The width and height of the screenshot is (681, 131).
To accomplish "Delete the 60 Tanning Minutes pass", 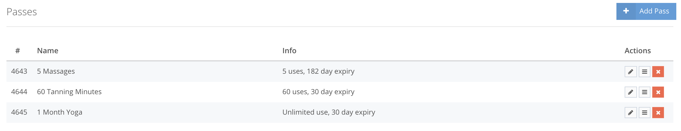I will click(658, 92).
